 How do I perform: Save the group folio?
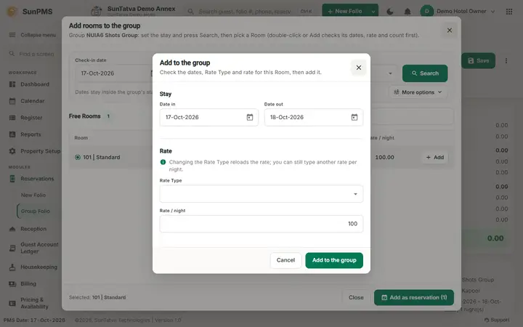(x=478, y=61)
